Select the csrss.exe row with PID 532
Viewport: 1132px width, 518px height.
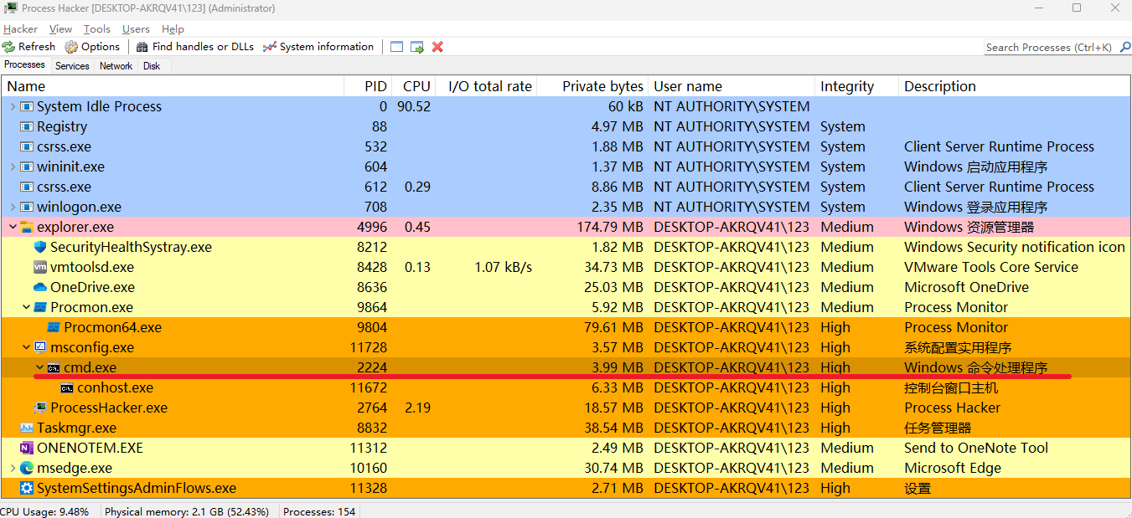pyautogui.click(x=566, y=146)
